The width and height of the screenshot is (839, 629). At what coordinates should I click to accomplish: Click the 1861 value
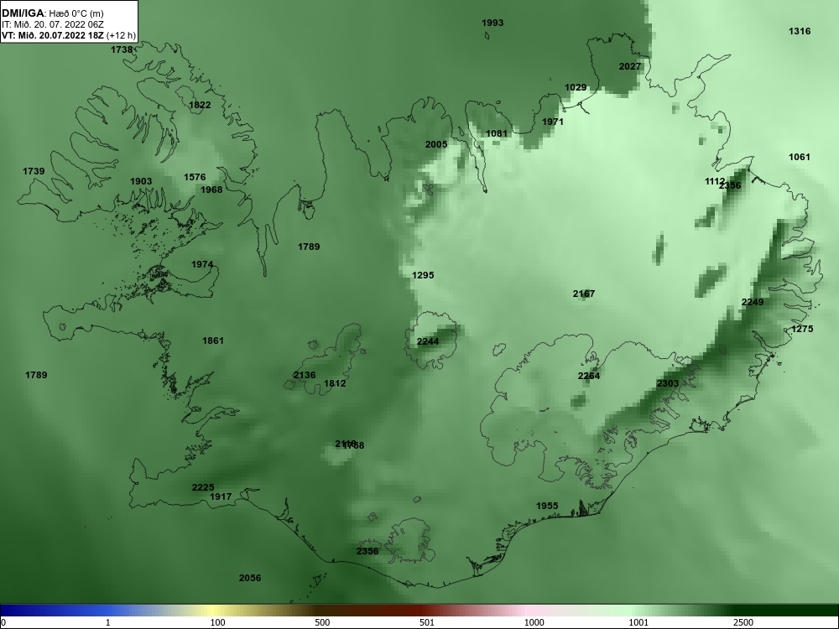(213, 340)
